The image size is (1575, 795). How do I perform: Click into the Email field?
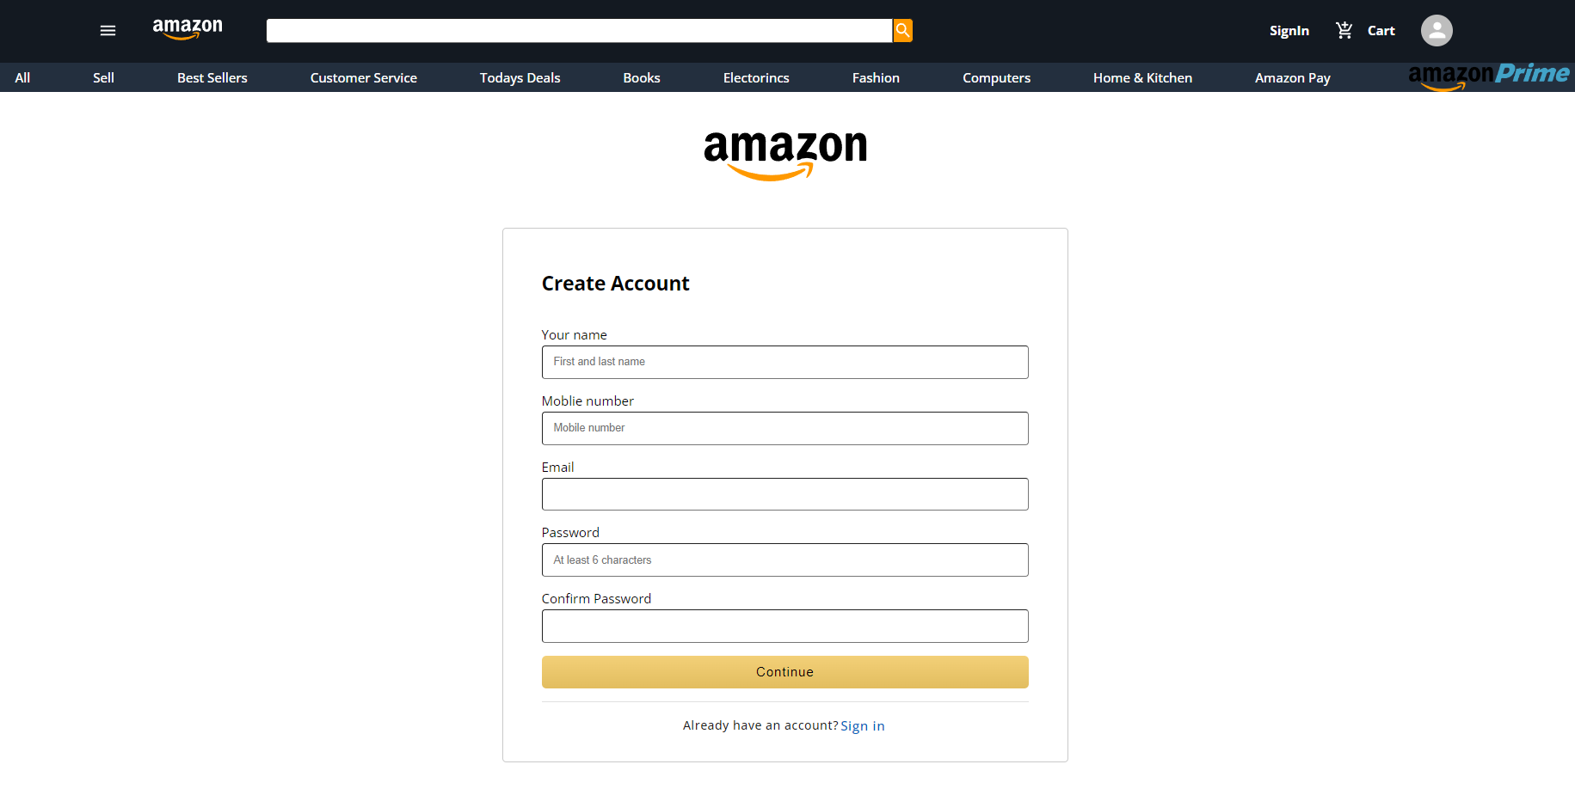[x=785, y=494]
